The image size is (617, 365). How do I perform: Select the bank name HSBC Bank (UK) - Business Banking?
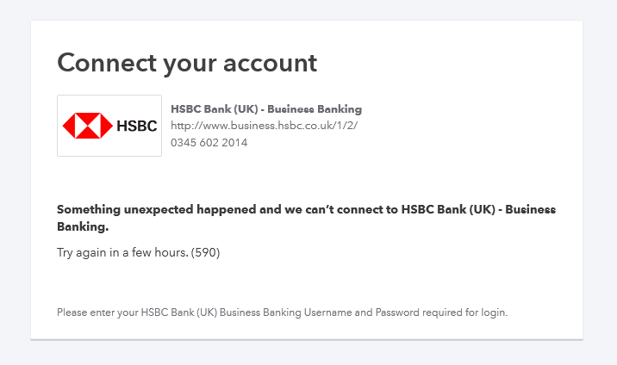[x=266, y=109]
